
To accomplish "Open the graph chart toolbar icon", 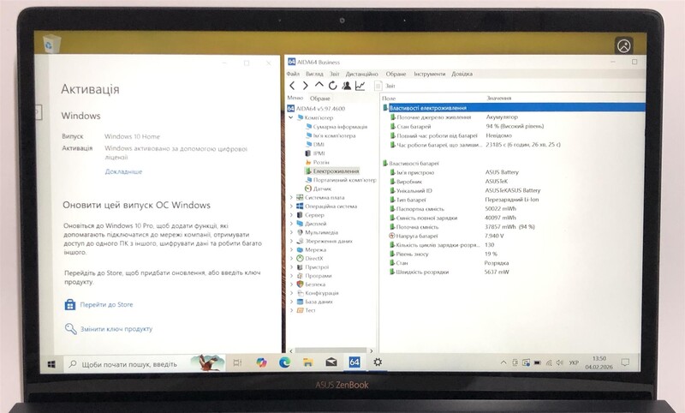I will [x=360, y=86].
